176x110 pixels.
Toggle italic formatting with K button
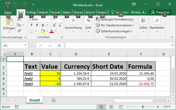[37, 25]
